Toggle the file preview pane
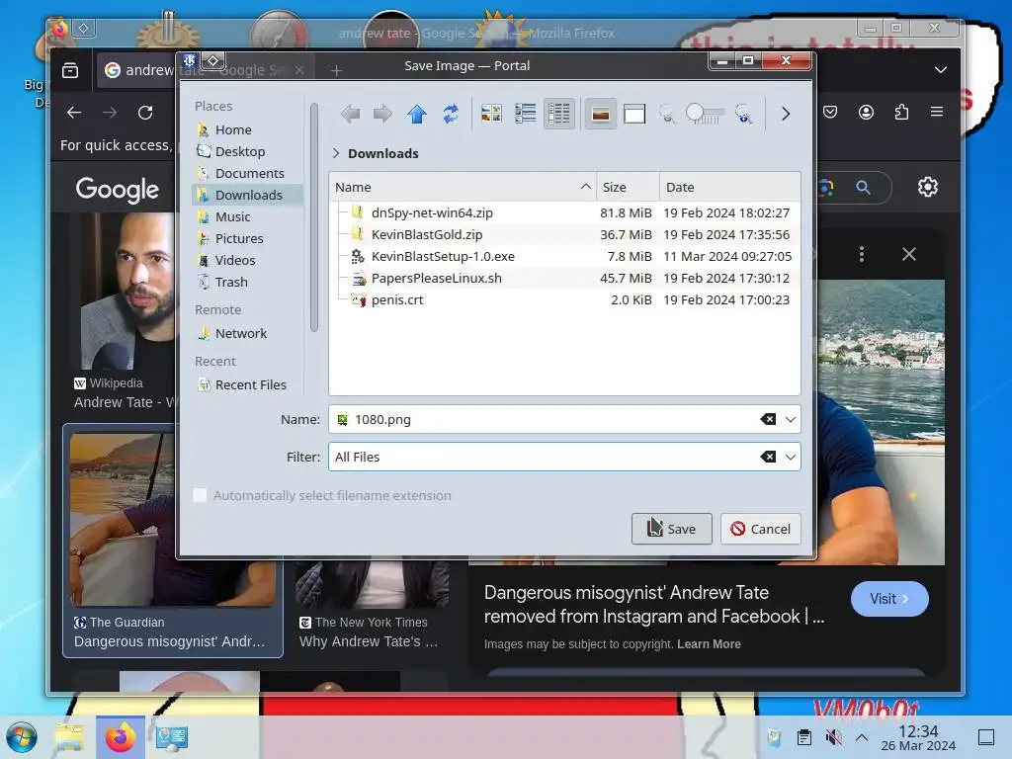This screenshot has width=1012, height=759. click(x=634, y=115)
